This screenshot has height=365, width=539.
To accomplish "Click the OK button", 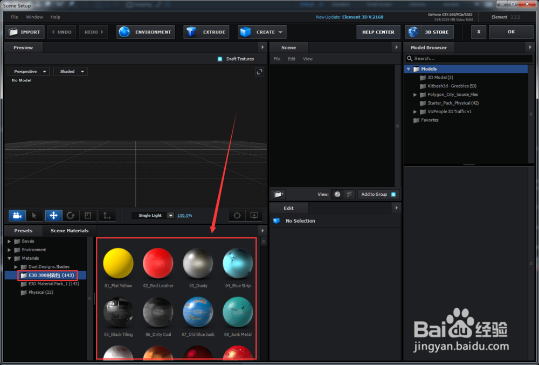I will click(x=511, y=32).
